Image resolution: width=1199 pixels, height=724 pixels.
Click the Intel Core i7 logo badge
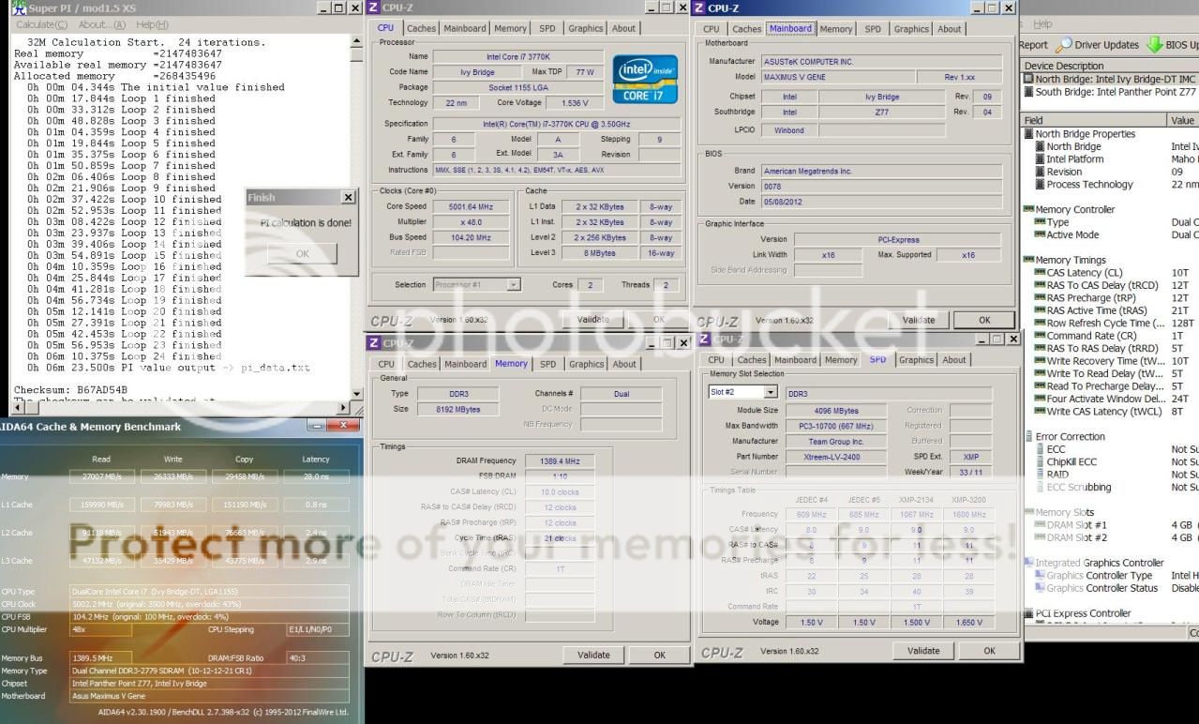[644, 79]
